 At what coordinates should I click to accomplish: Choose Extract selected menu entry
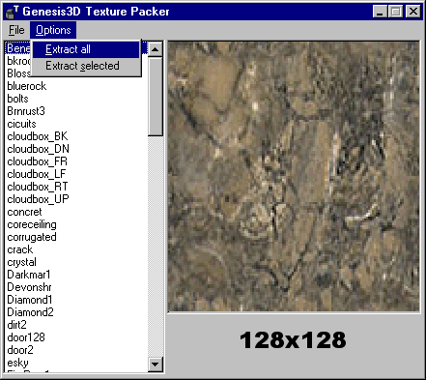(x=86, y=66)
